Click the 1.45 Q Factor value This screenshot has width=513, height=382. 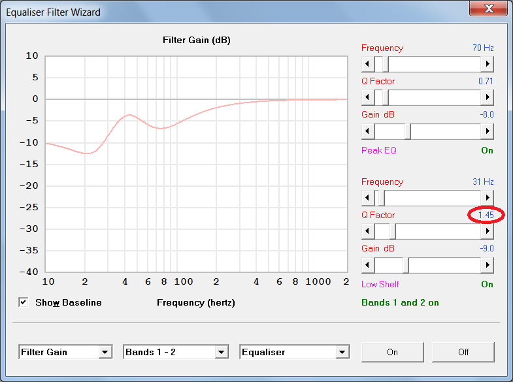(486, 215)
